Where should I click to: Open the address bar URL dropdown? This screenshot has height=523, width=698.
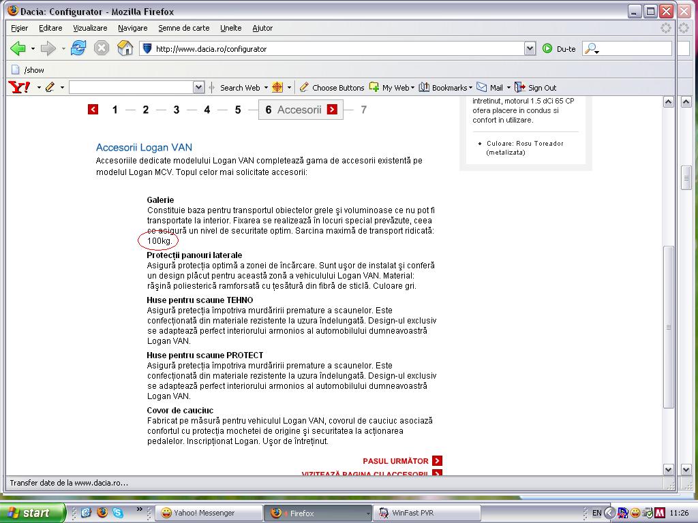pyautogui.click(x=530, y=48)
